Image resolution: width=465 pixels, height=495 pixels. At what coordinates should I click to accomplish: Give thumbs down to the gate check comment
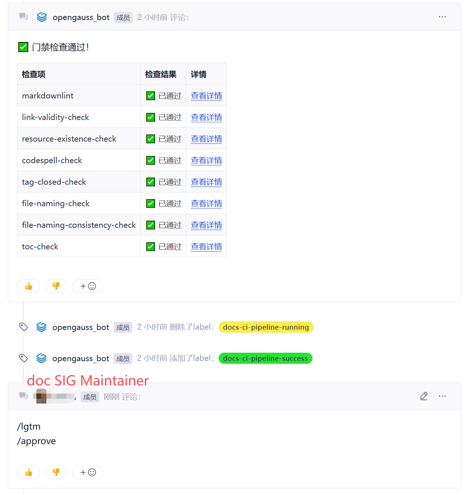point(56,286)
